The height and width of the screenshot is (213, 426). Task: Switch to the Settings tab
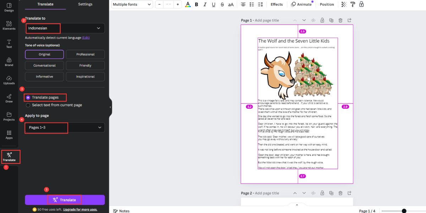[x=85, y=4]
